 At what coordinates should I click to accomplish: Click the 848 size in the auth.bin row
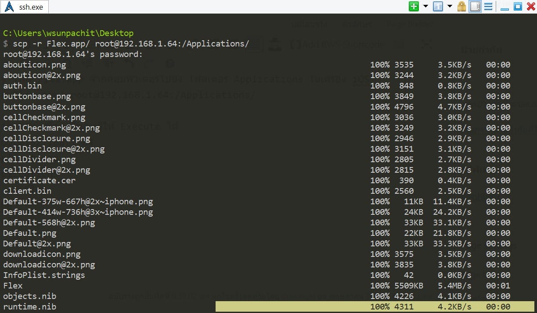pos(407,86)
